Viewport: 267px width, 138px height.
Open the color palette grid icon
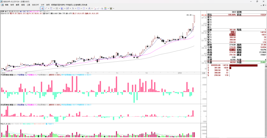(105, 8)
